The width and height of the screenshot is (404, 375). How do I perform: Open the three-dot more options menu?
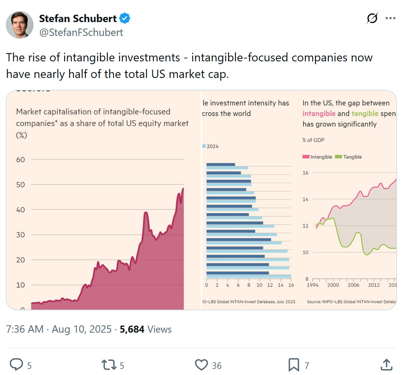[390, 18]
